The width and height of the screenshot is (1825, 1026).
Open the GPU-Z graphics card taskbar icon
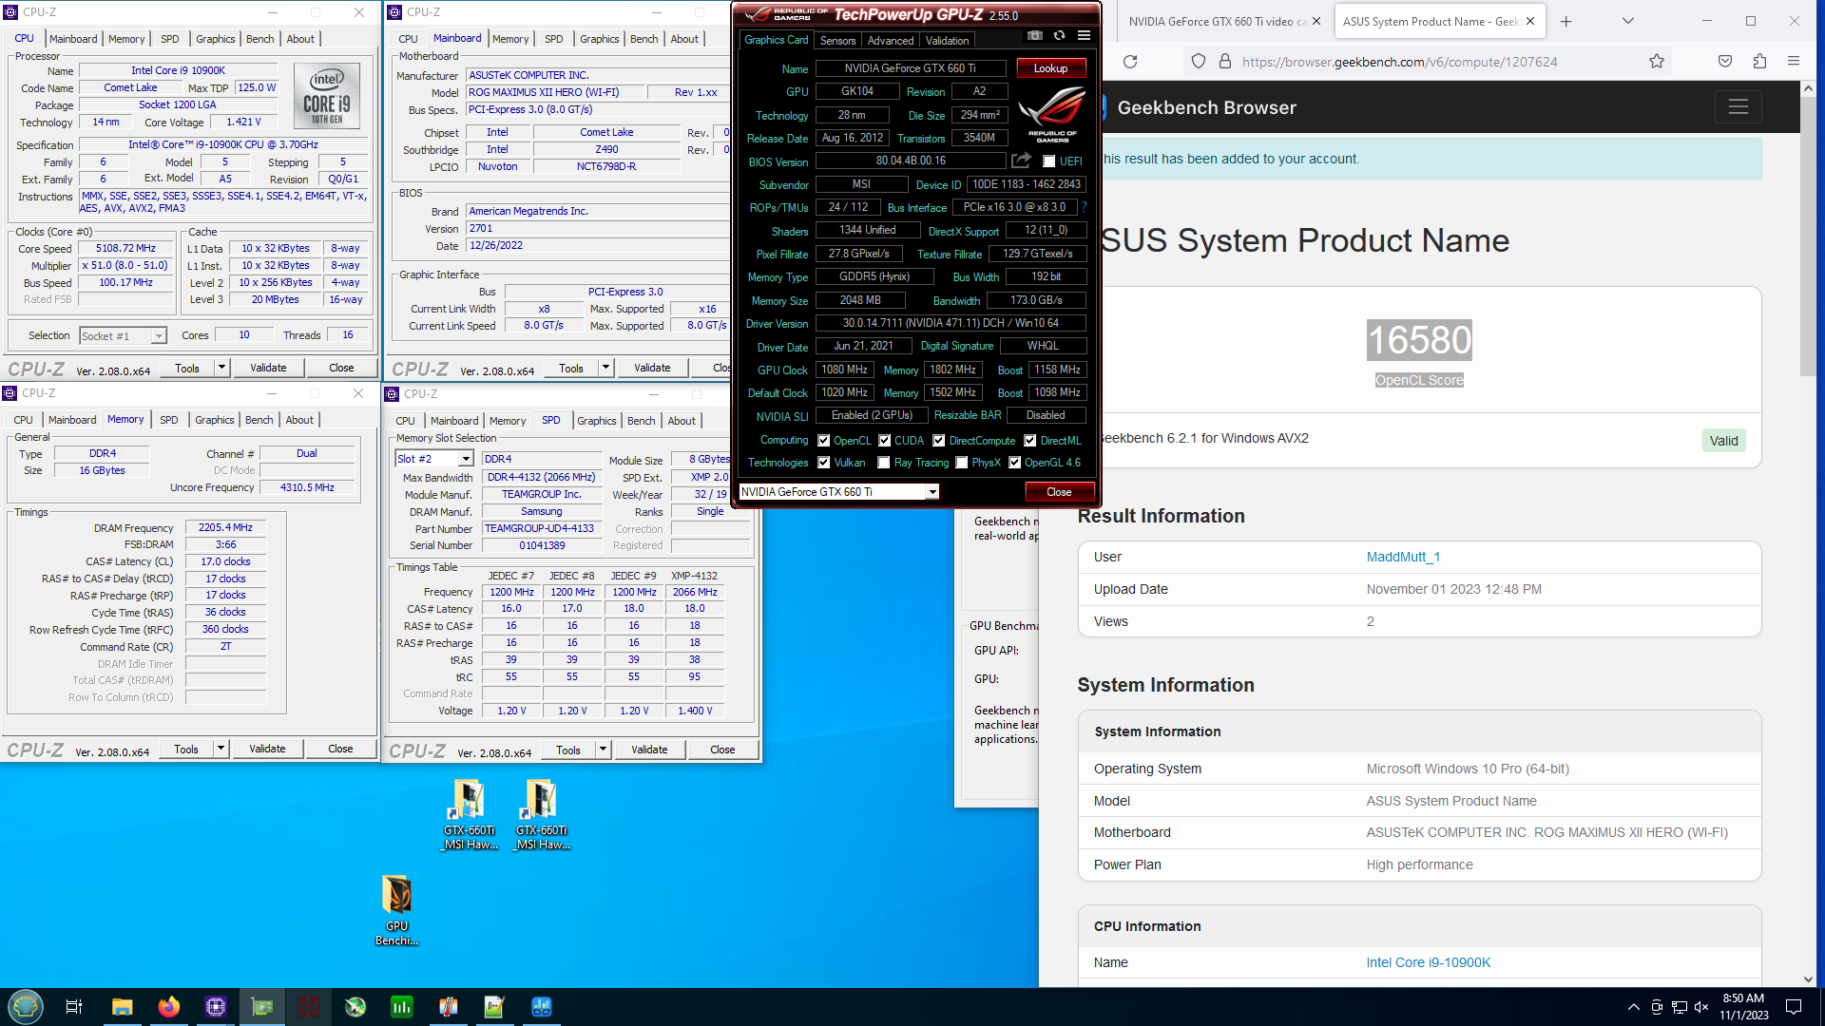(x=262, y=1007)
